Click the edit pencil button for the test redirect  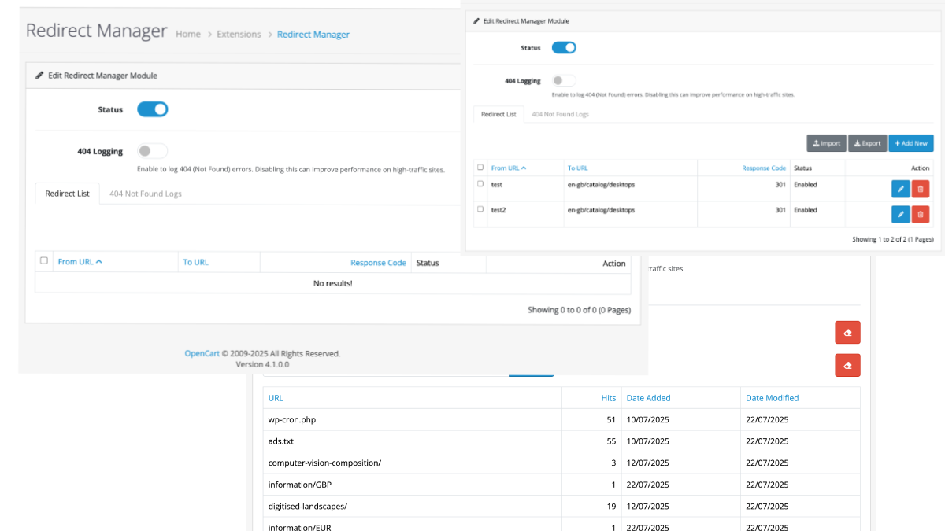pyautogui.click(x=900, y=189)
